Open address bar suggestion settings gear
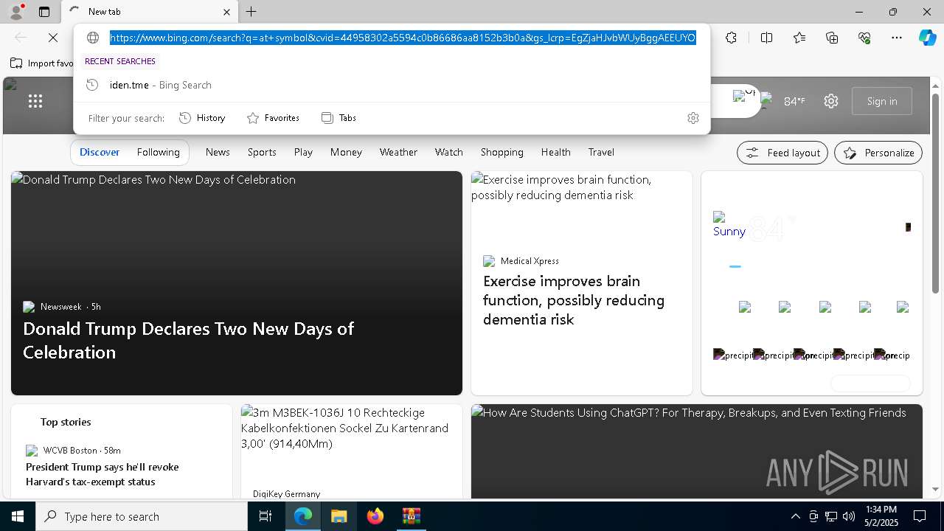Image resolution: width=944 pixels, height=531 pixels. coord(693,118)
